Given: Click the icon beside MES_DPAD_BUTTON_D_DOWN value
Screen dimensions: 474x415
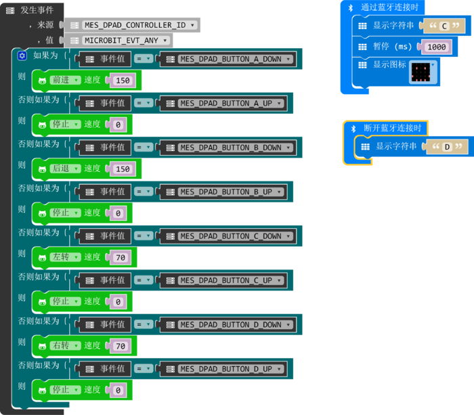Looking at the screenshot, I should (171, 325).
